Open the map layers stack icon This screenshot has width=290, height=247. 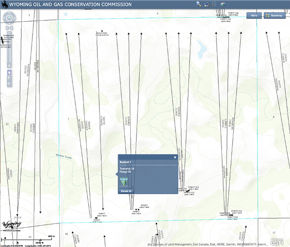click(x=223, y=4)
